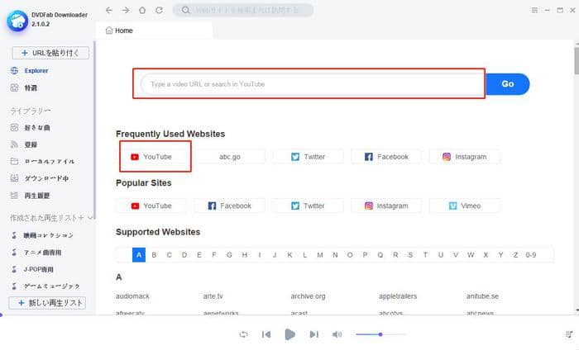Open YouTube under Popular Sites
The width and height of the screenshot is (579, 350).
[x=151, y=206]
